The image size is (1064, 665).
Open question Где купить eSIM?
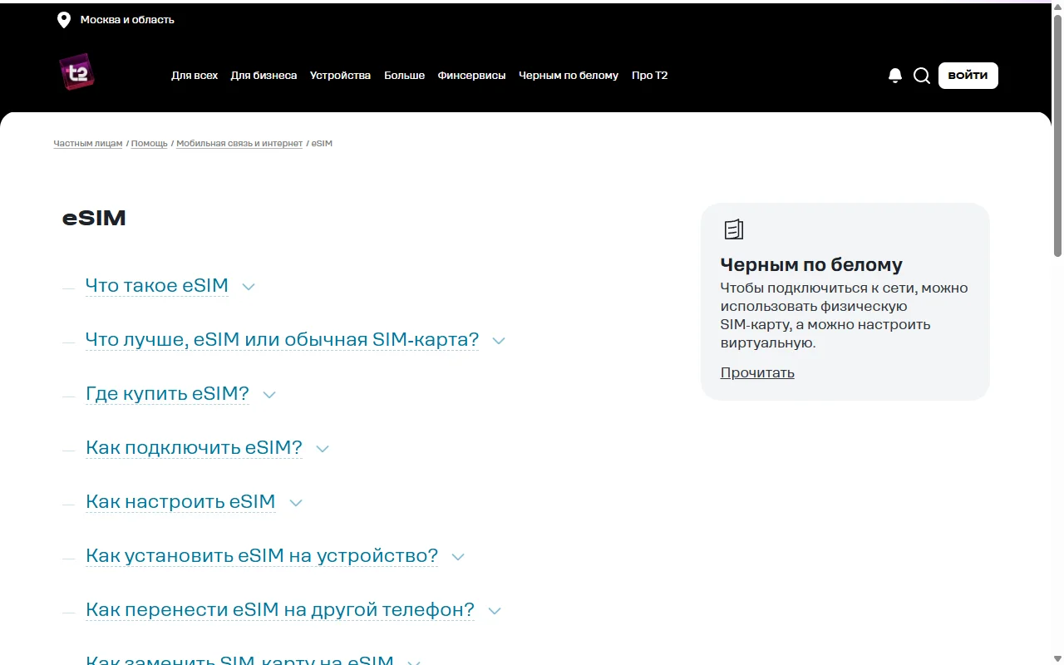(x=168, y=394)
